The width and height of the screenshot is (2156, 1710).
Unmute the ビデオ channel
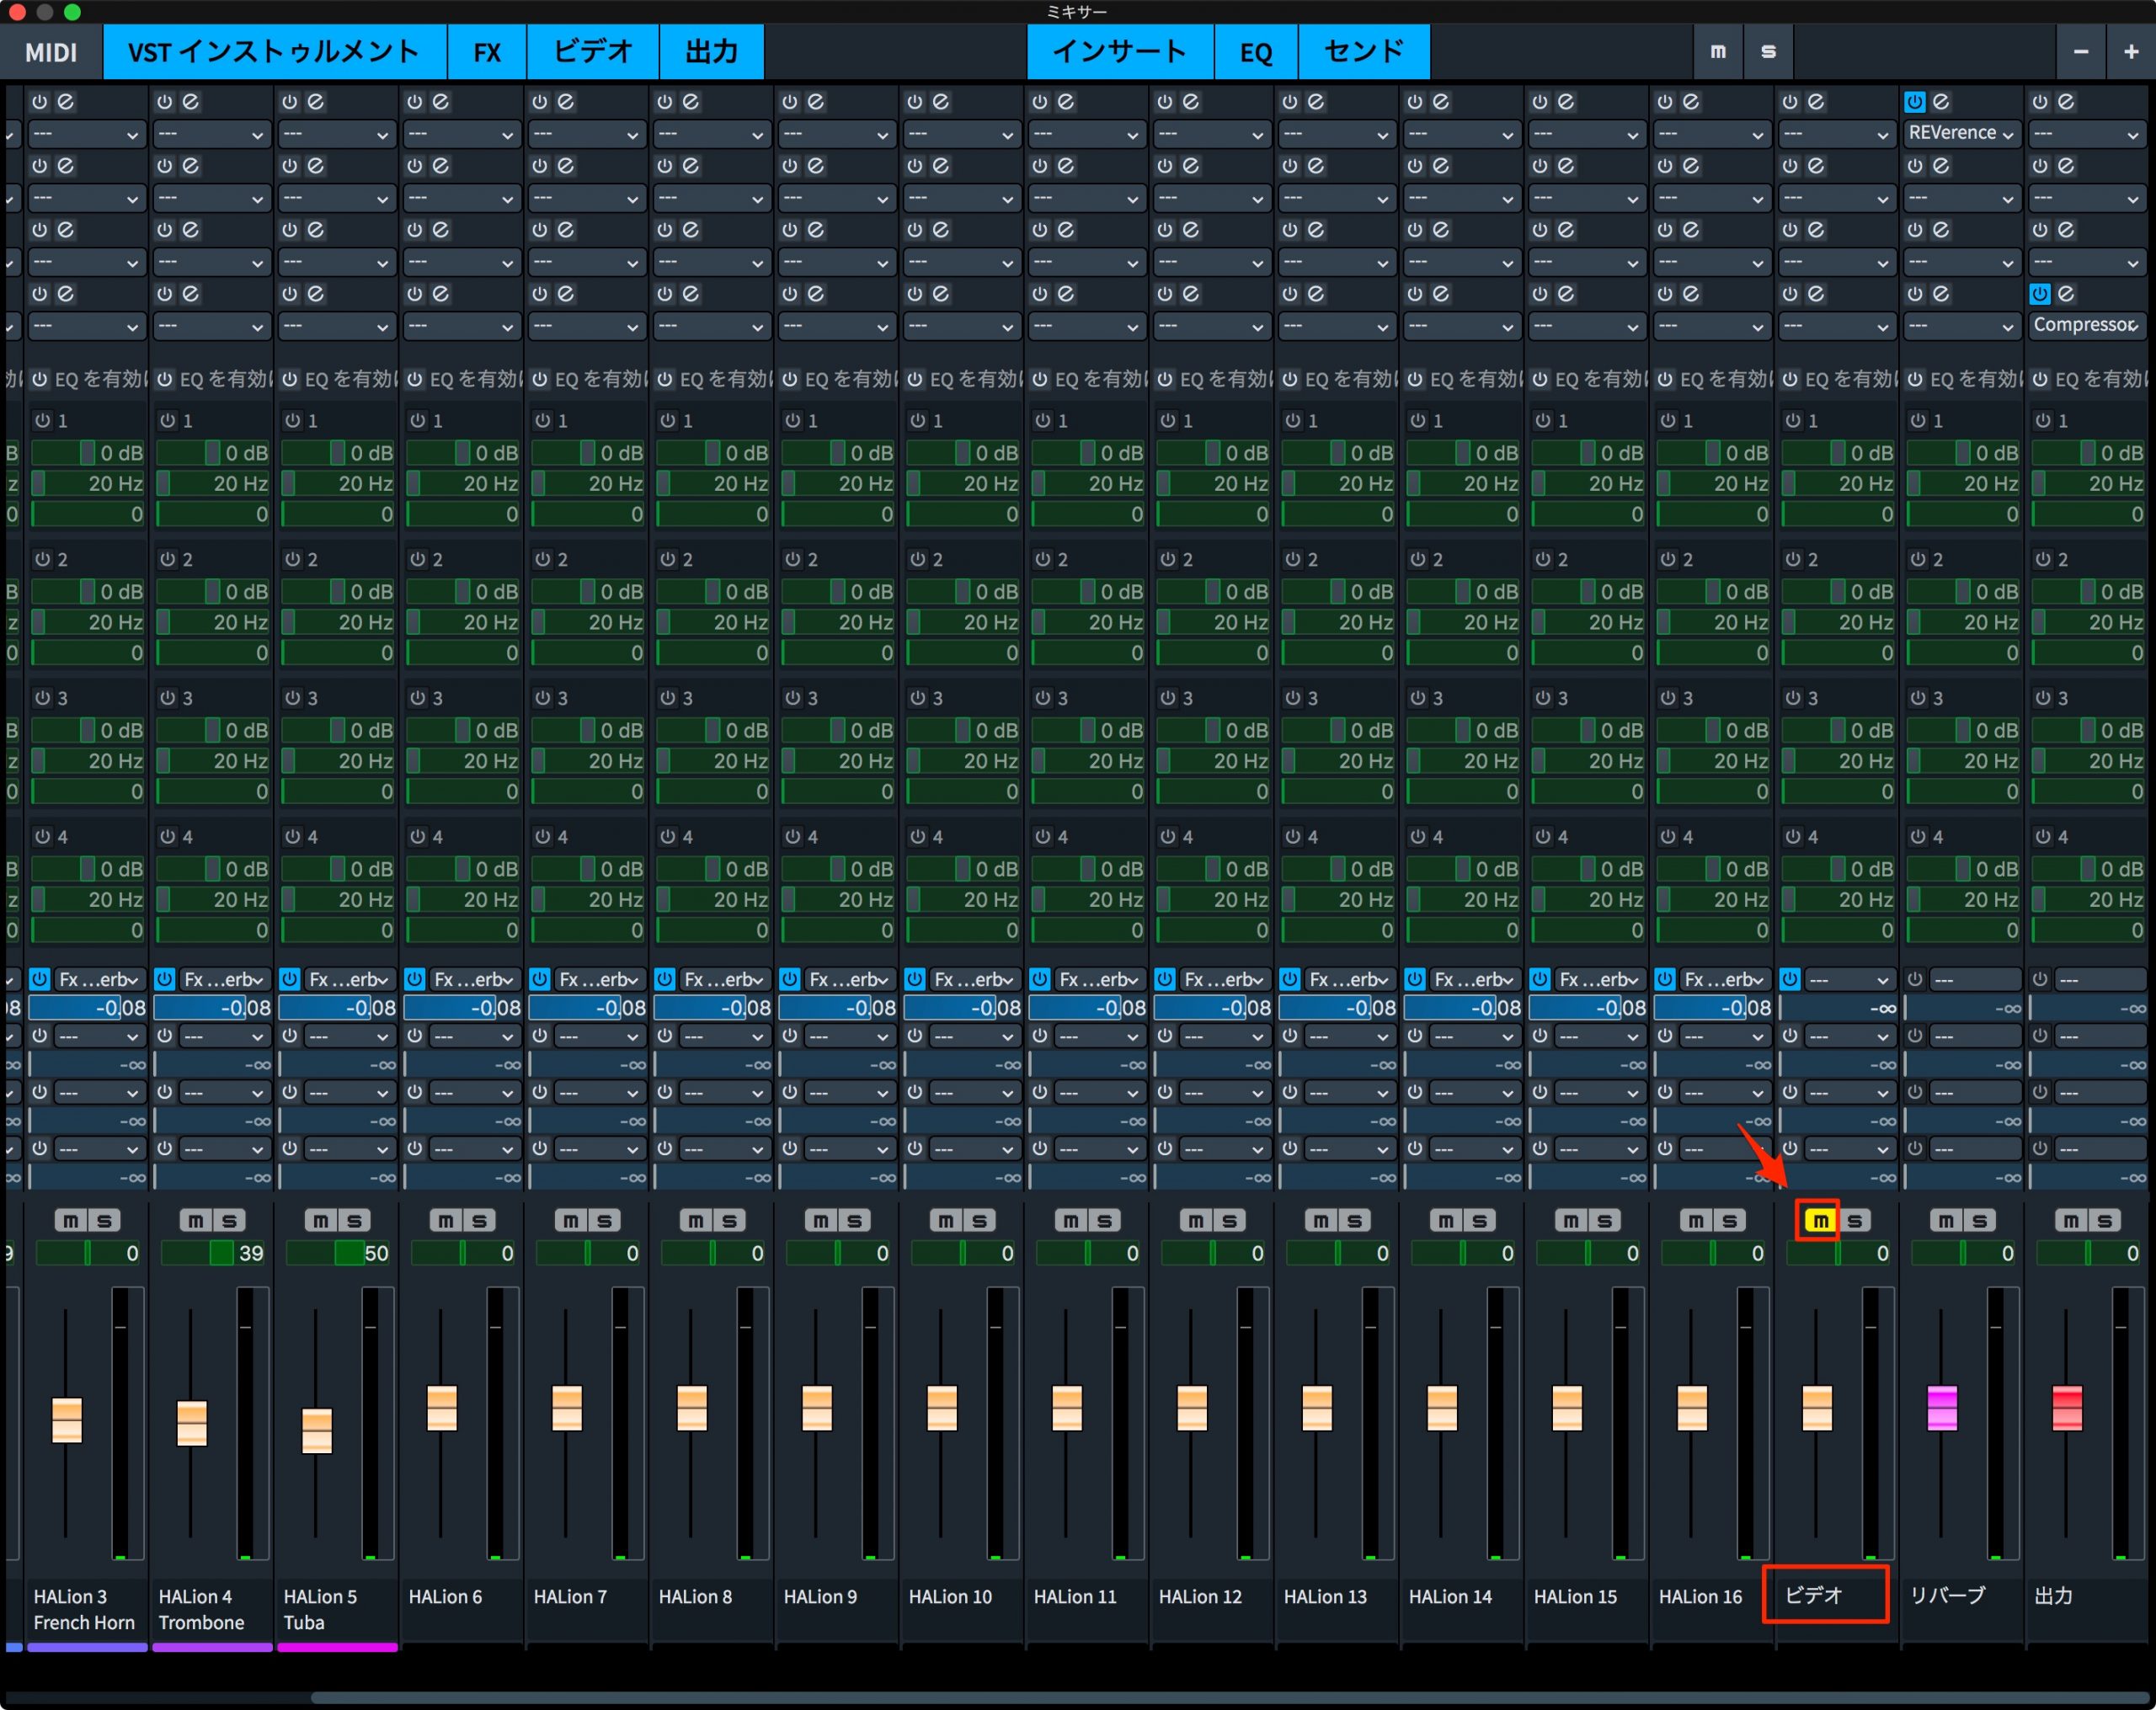pos(1820,1220)
